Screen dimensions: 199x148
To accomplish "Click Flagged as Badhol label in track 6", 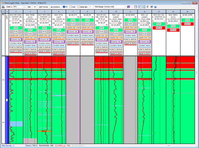I will click(x=59, y=53).
